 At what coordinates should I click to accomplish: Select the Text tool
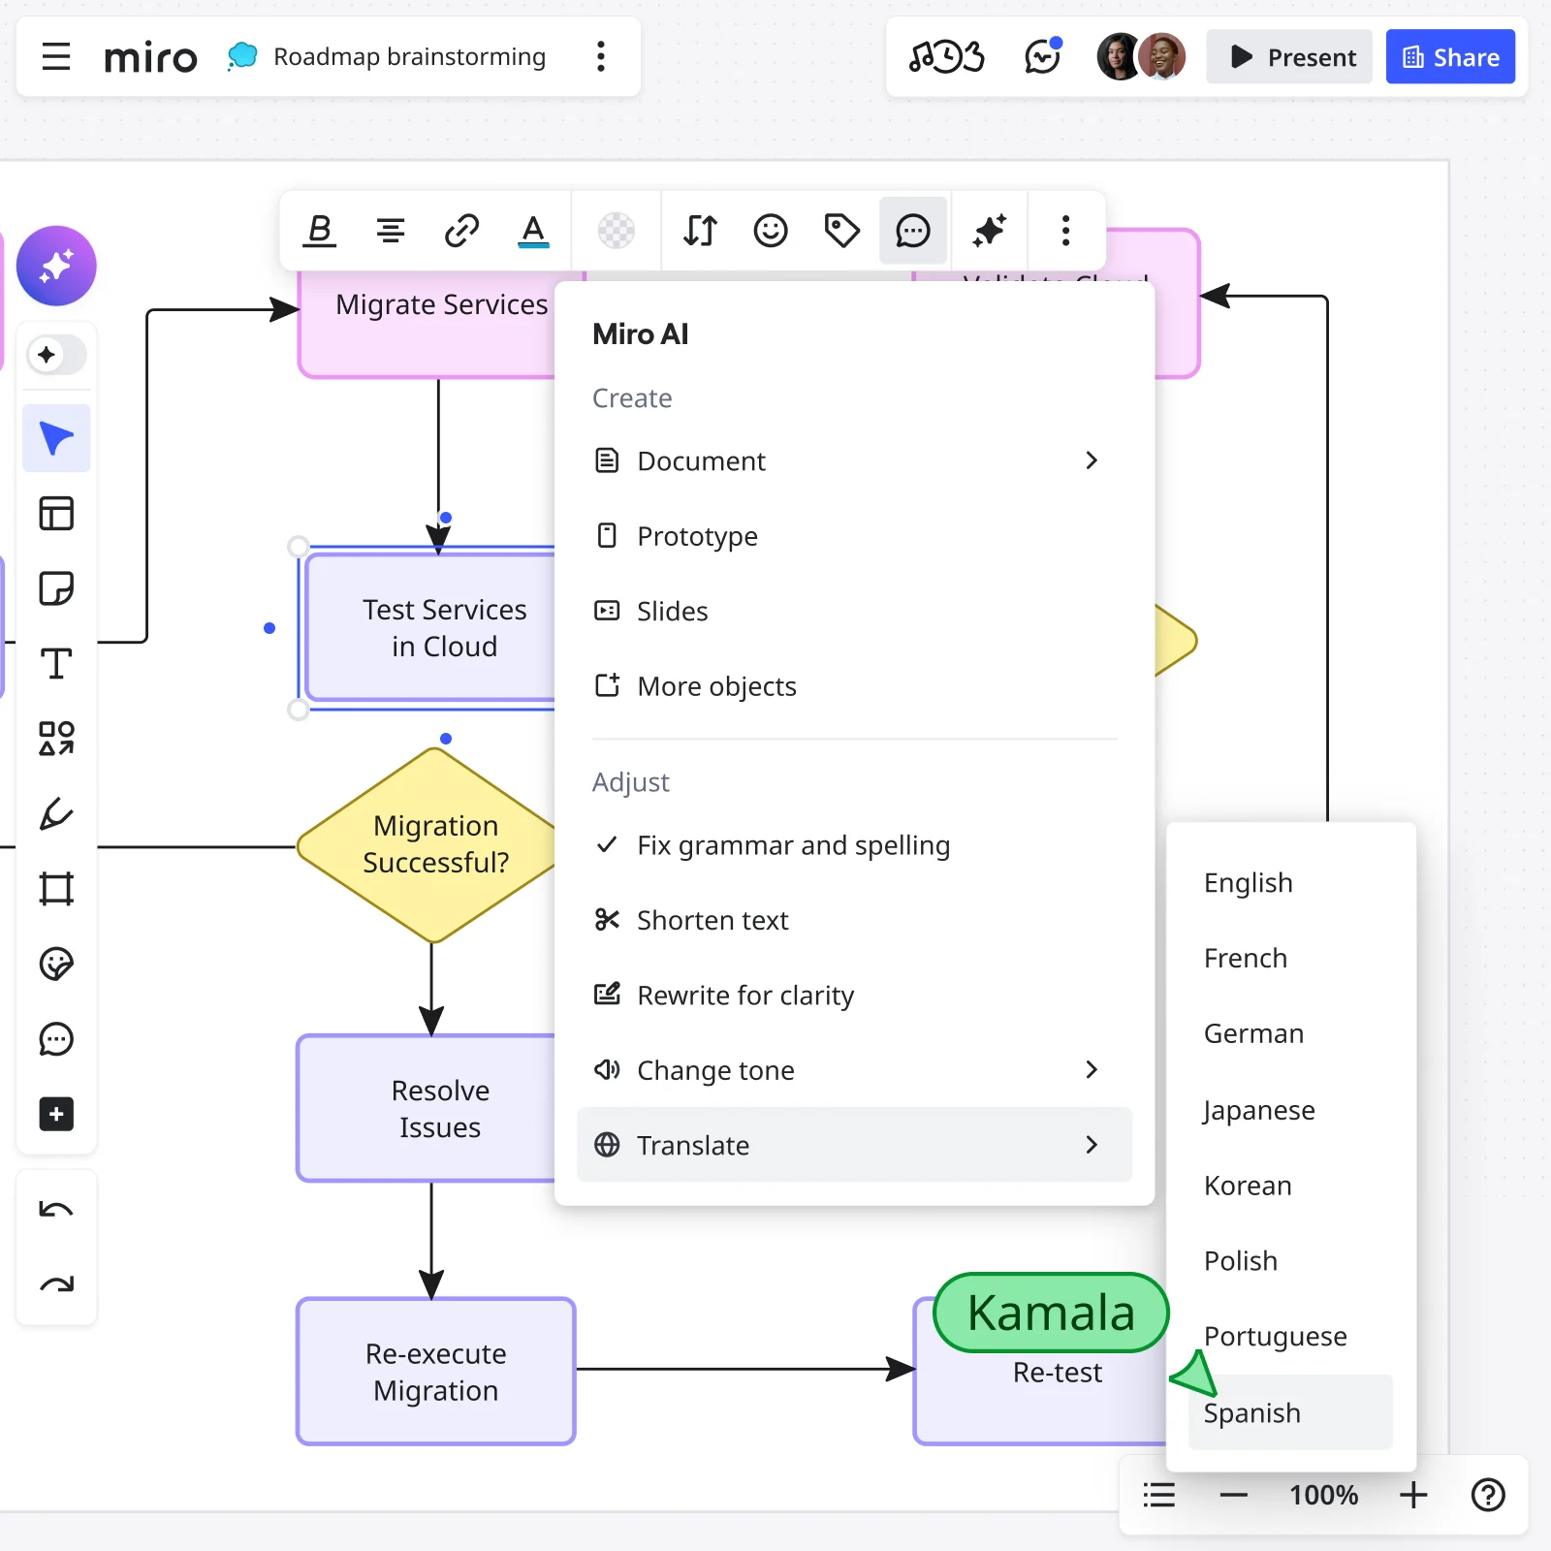[56, 663]
